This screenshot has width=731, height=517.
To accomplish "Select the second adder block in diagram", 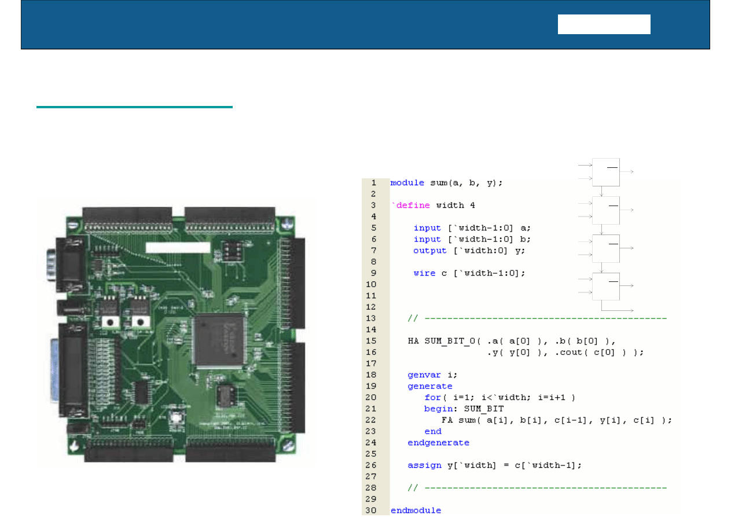I will 605,211.
